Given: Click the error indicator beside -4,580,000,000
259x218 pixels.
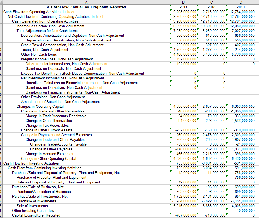Looking at the screenshot, I should (x=171, y=105).
